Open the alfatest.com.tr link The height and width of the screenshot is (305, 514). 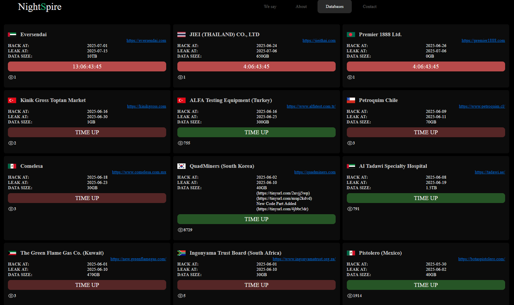(x=311, y=106)
